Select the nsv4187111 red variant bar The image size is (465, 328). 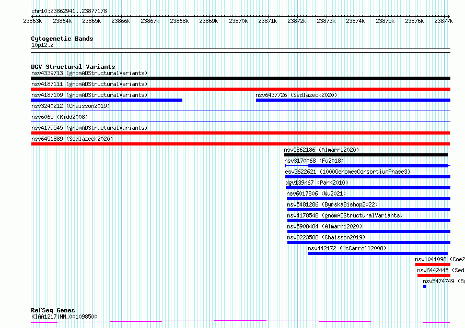coord(240,89)
